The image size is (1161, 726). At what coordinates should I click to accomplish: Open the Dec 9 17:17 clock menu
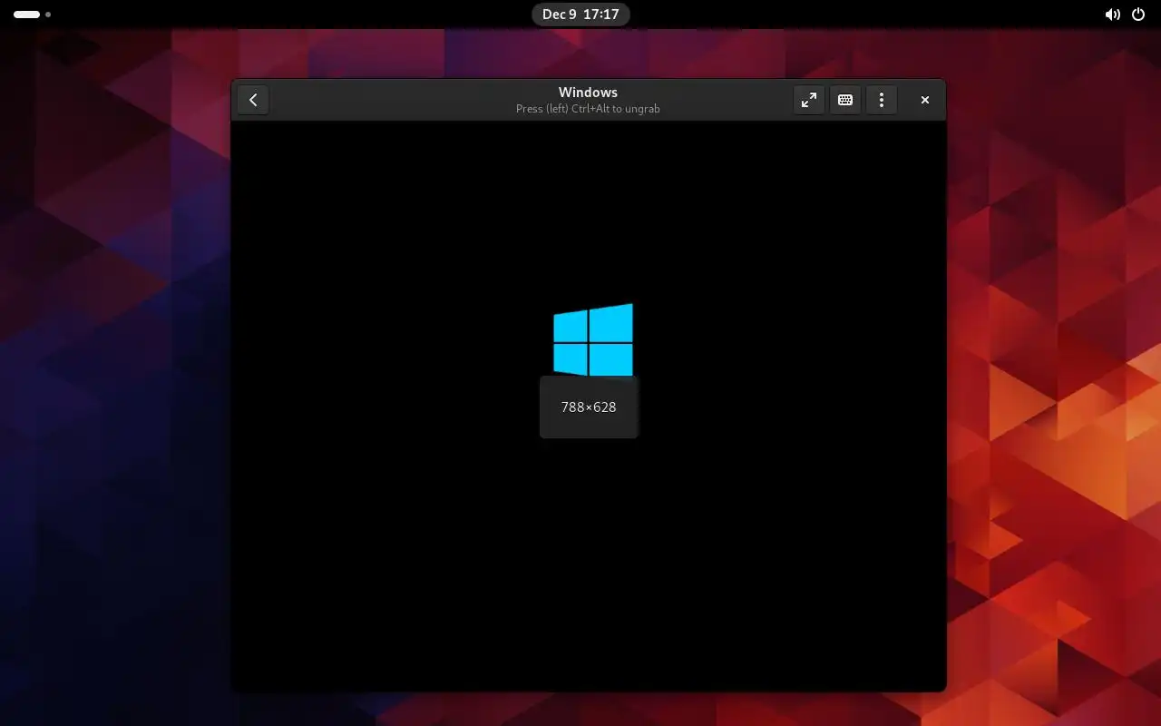580,15
